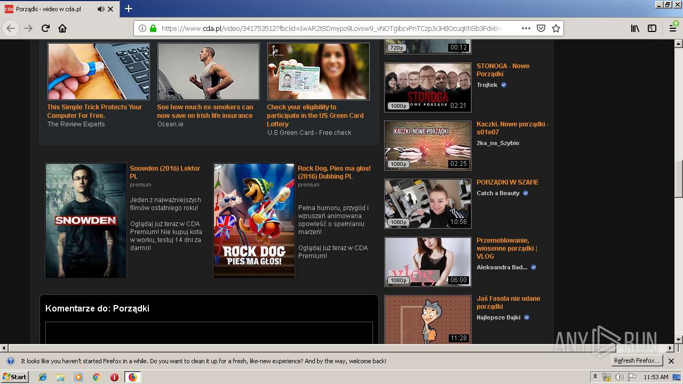Open the computer protection trick ad thumbnail

(99, 71)
